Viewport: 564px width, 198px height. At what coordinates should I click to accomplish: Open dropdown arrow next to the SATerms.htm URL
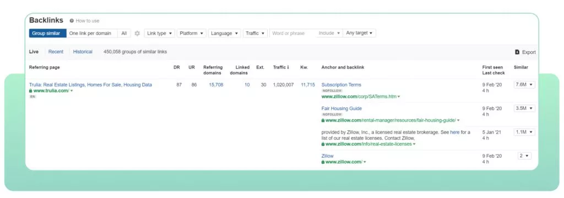tap(399, 97)
